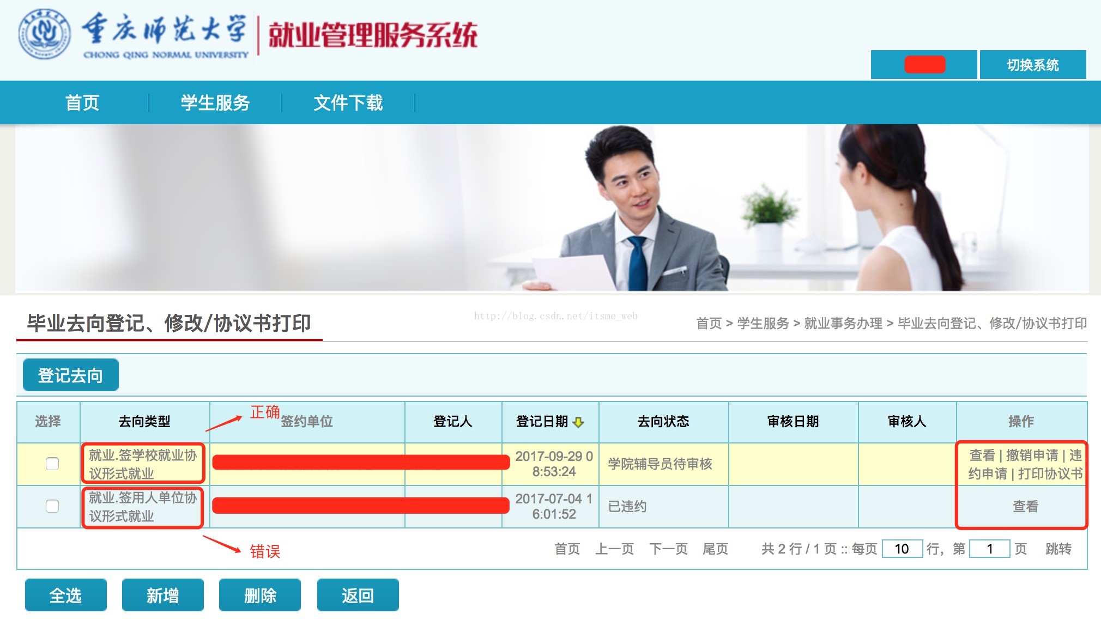Click the rows-per-page input field
Viewport: 1101px width, 620px height.
tap(902, 549)
